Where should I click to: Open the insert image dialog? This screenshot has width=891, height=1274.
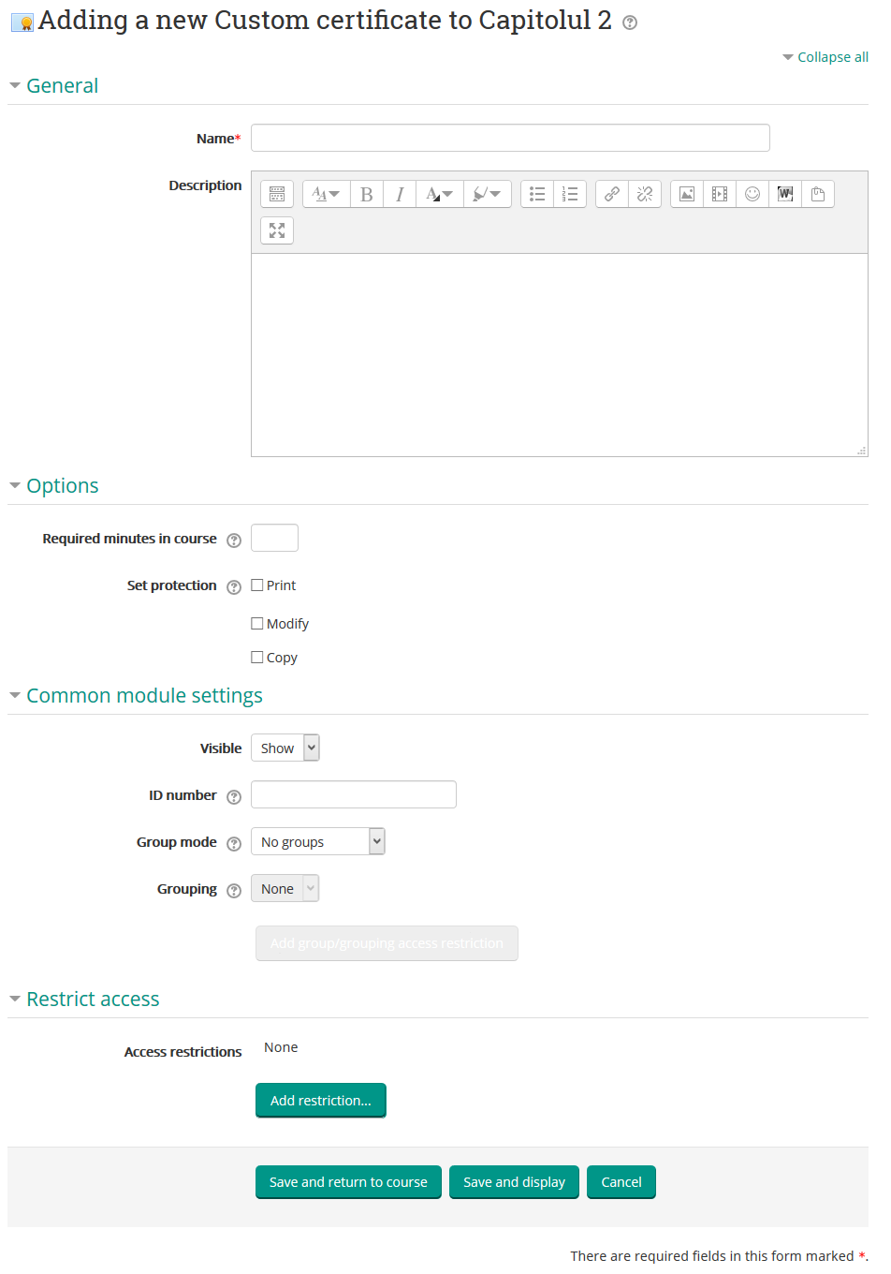pyautogui.click(x=686, y=194)
